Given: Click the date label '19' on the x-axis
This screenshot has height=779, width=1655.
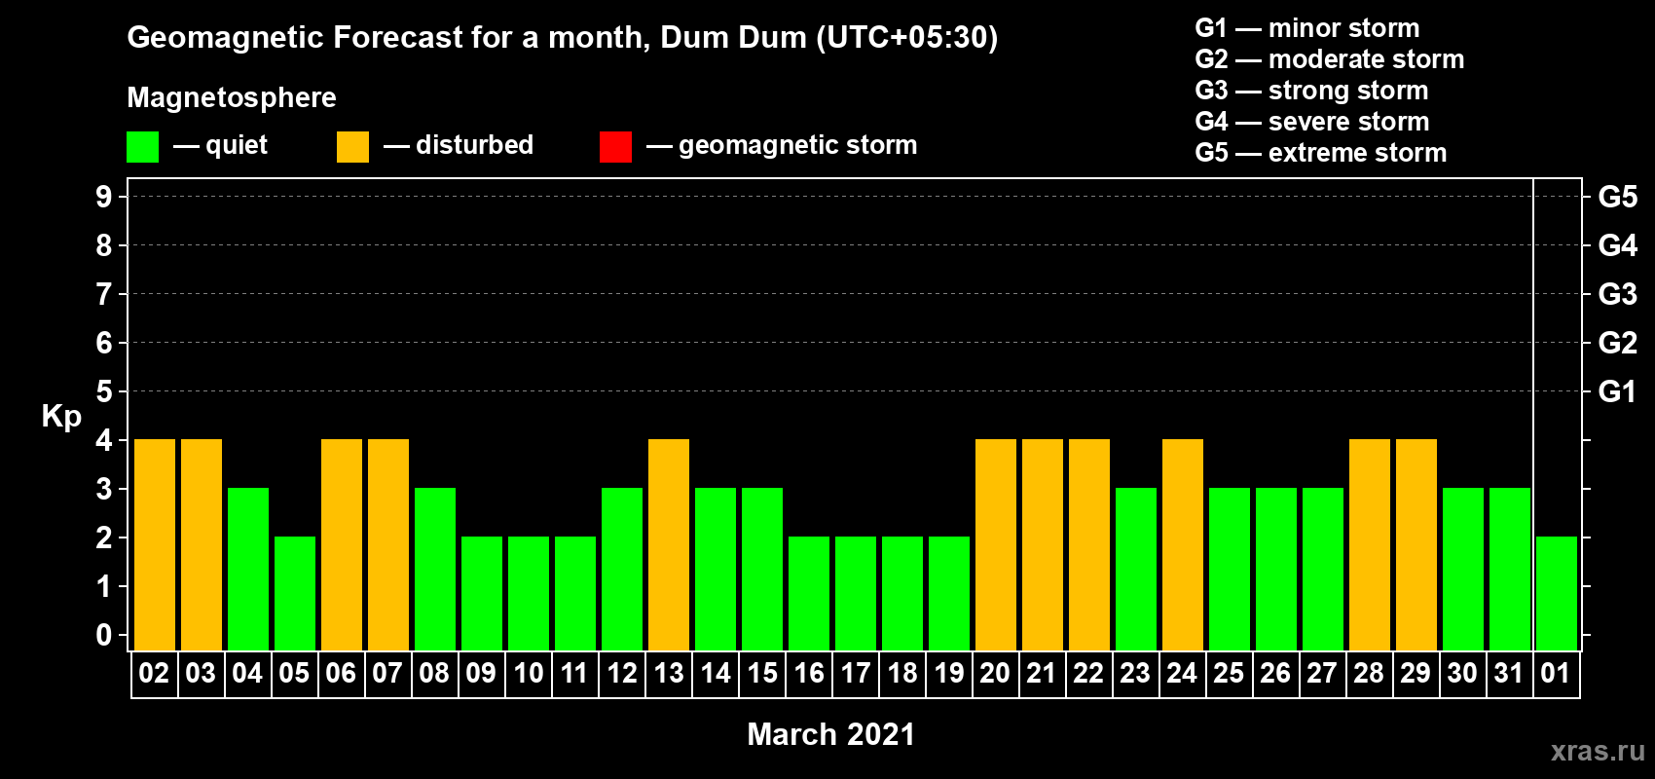Looking at the screenshot, I should tap(949, 674).
